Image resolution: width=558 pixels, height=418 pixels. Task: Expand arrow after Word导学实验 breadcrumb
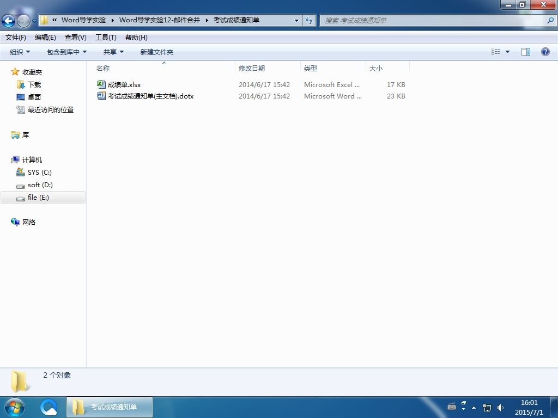112,20
